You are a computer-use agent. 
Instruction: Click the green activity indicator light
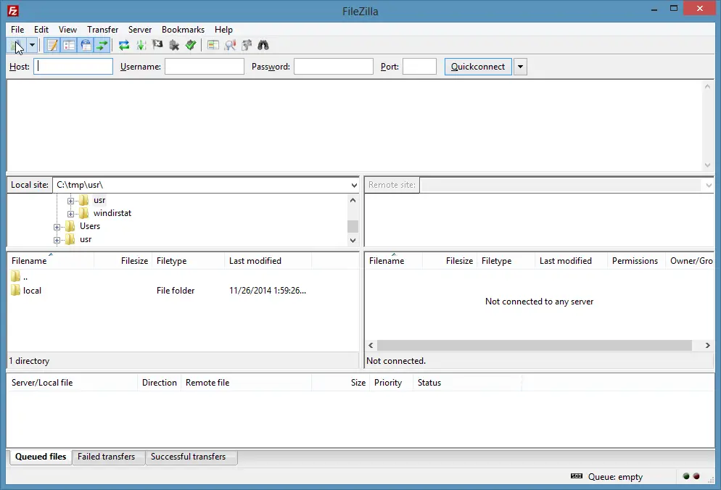686,476
